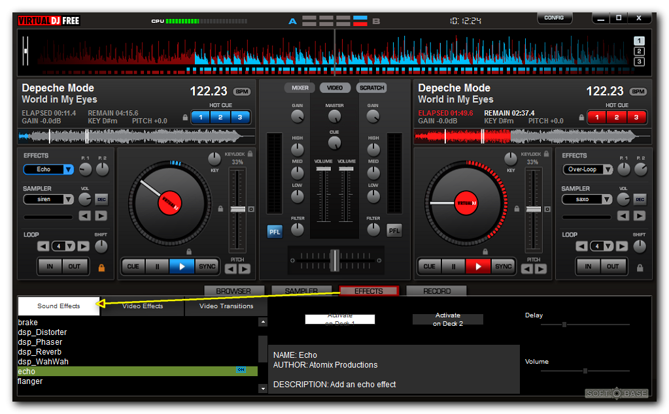
Task: Pause the left deck
Action: click(x=158, y=266)
